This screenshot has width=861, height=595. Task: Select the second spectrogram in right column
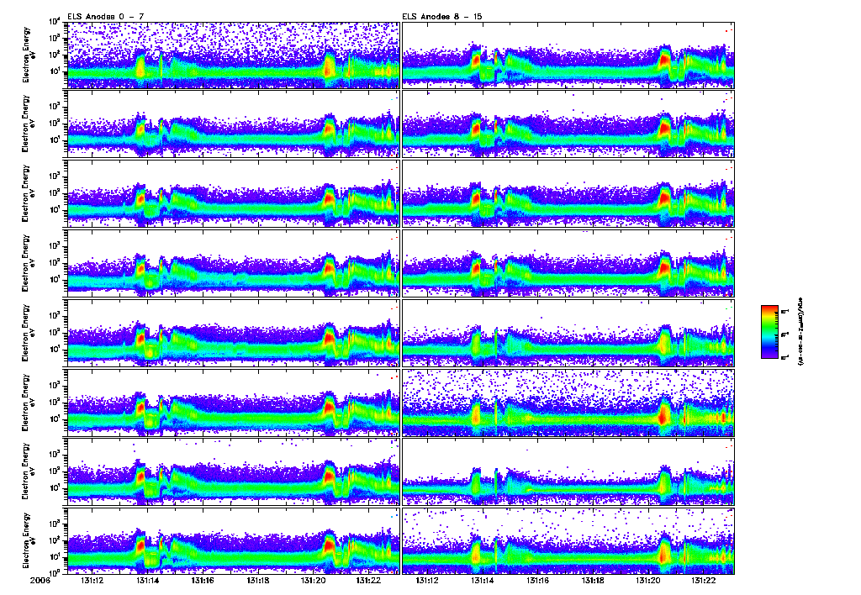point(568,124)
